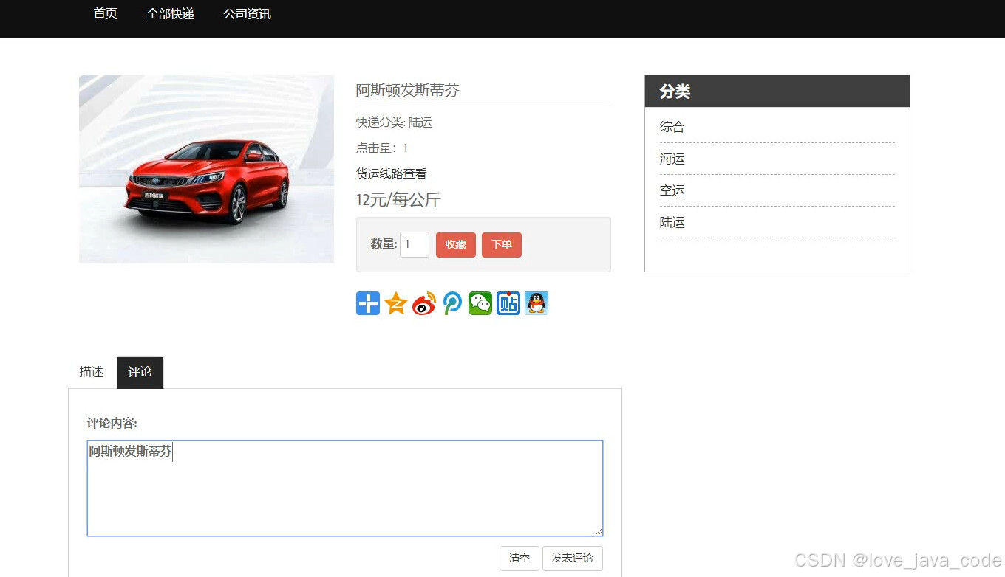The height and width of the screenshot is (577, 1005).
Task: Click the 快递分类: 陆运 text
Action: [394, 122]
